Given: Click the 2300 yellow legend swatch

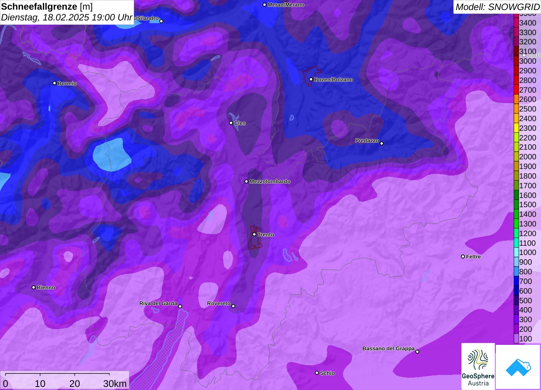Looking at the screenshot, I should (516, 128).
